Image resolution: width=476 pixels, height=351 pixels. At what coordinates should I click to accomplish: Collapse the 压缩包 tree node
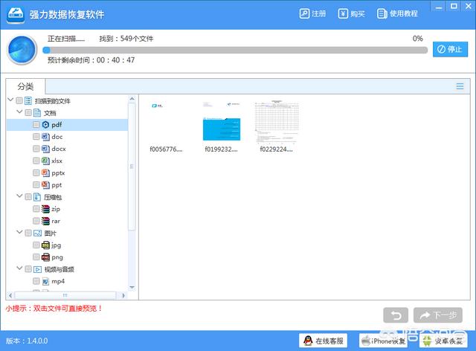click(x=19, y=197)
